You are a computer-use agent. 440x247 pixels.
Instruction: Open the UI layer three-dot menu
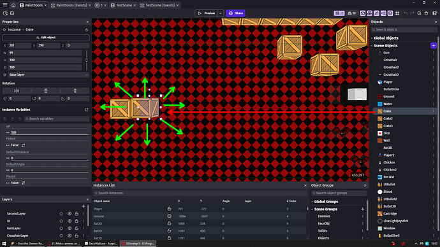click(x=84, y=221)
